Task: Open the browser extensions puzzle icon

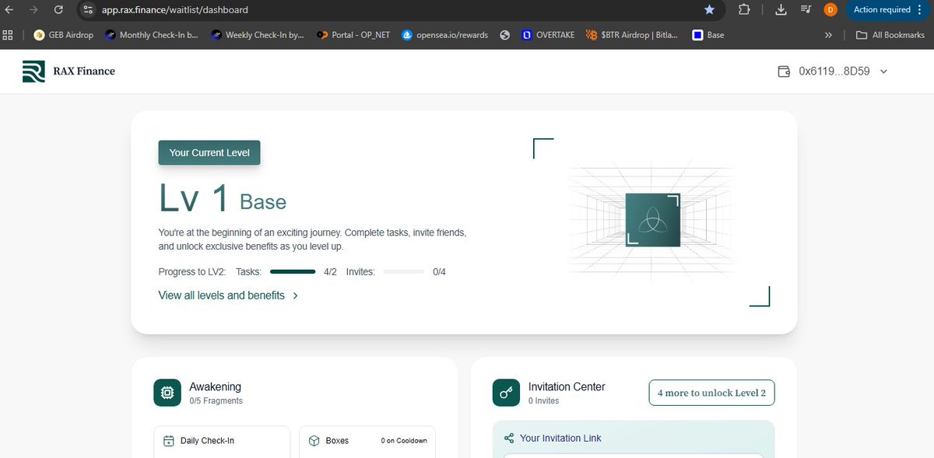Action: (x=744, y=10)
